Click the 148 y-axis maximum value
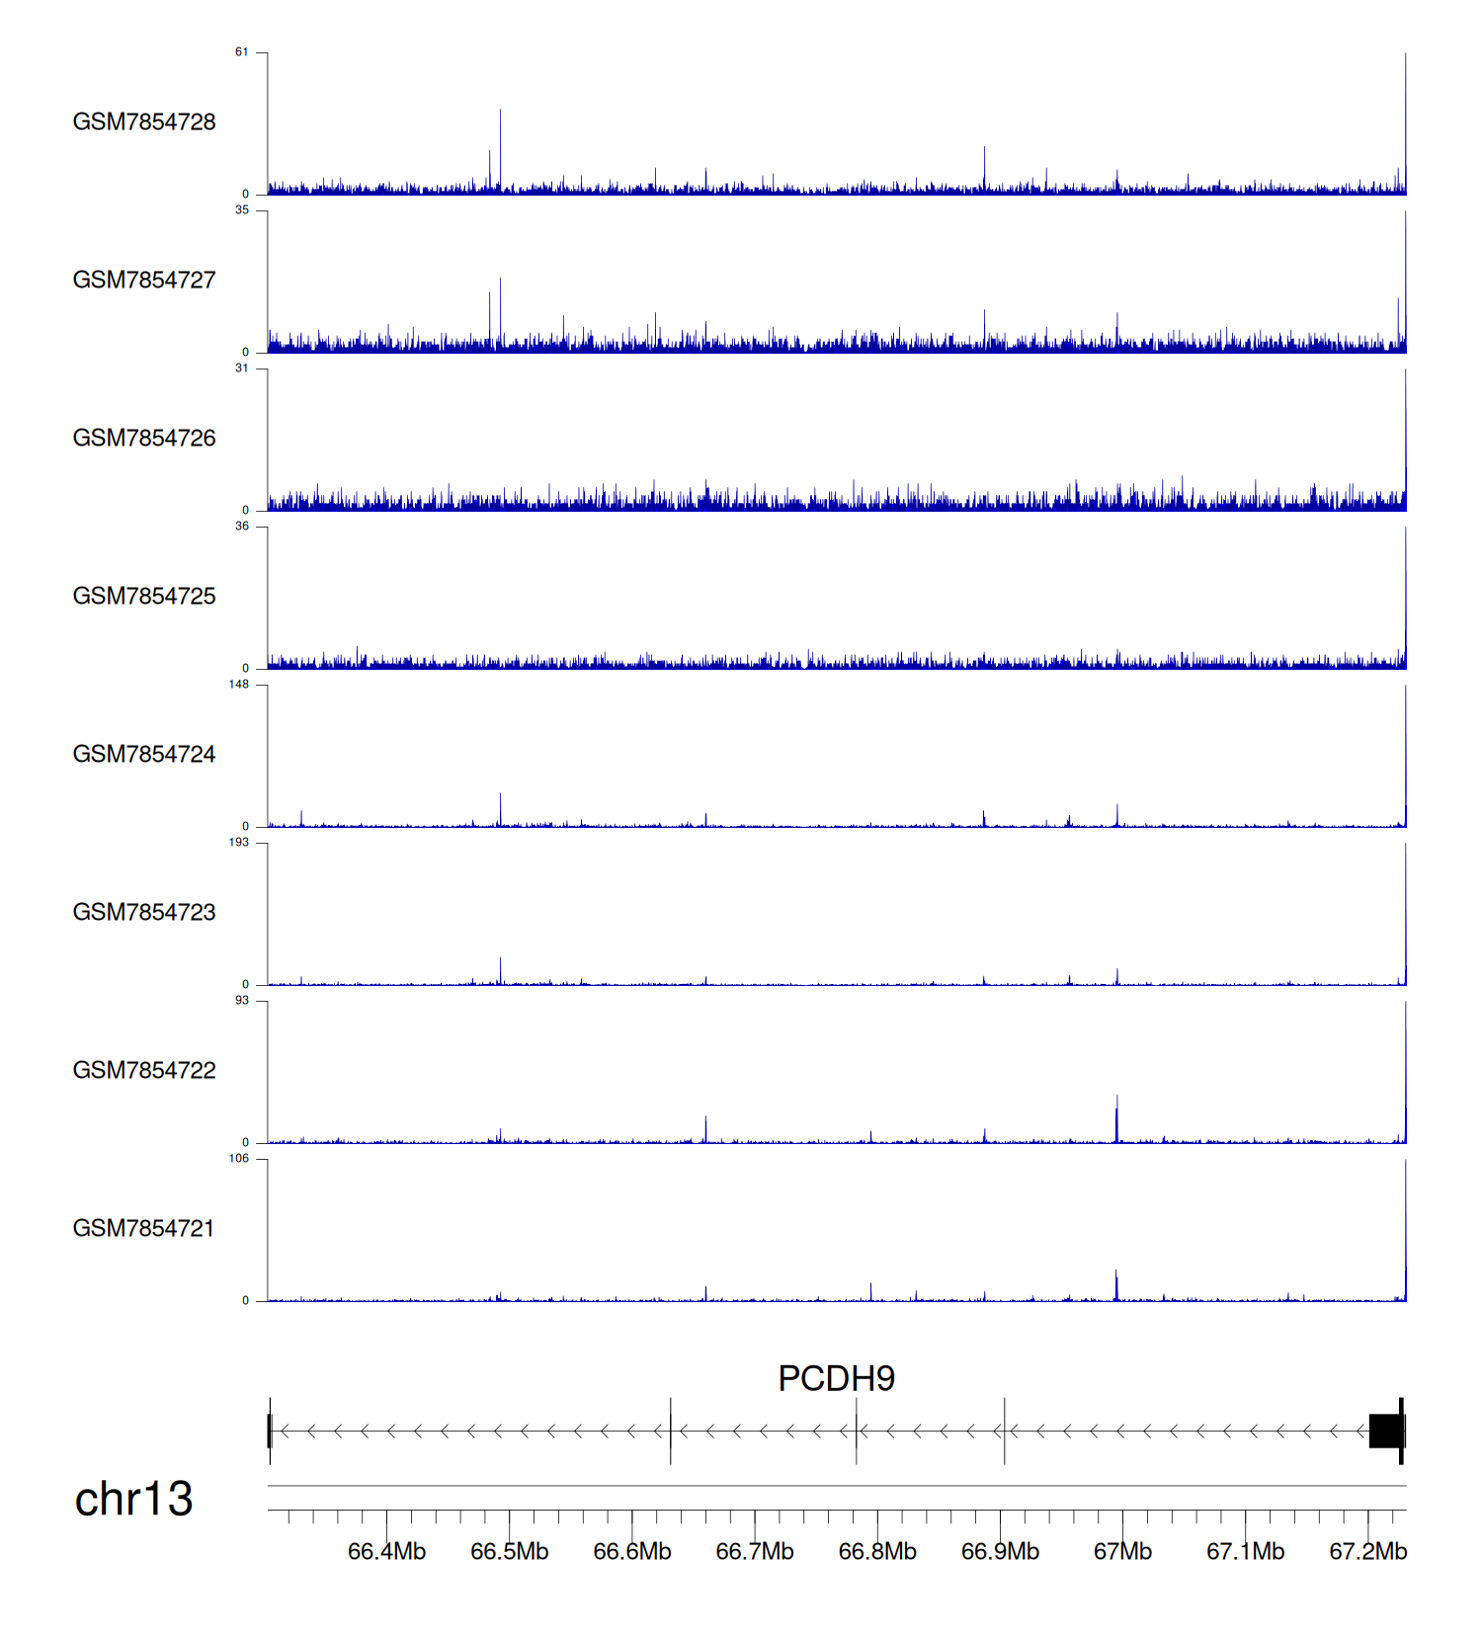This screenshot has width=1482, height=1640. coord(239,685)
